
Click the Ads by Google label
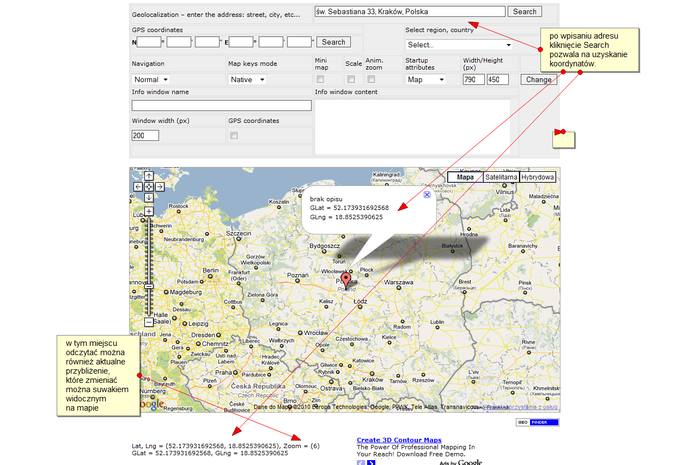coord(461,462)
